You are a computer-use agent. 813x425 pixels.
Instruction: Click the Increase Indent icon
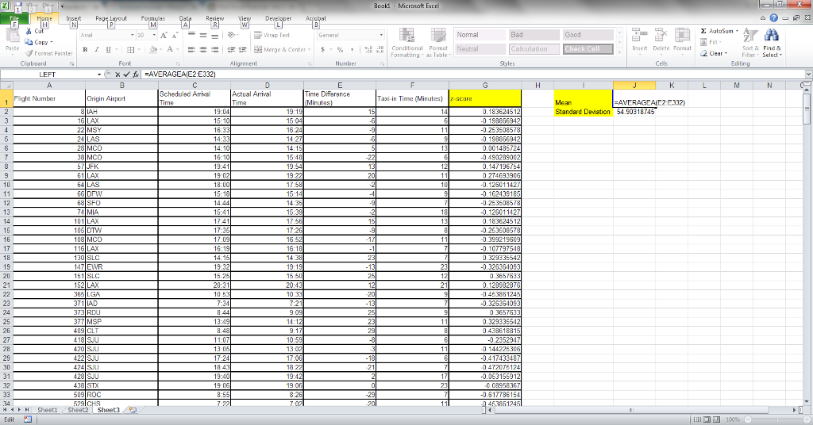(242, 50)
